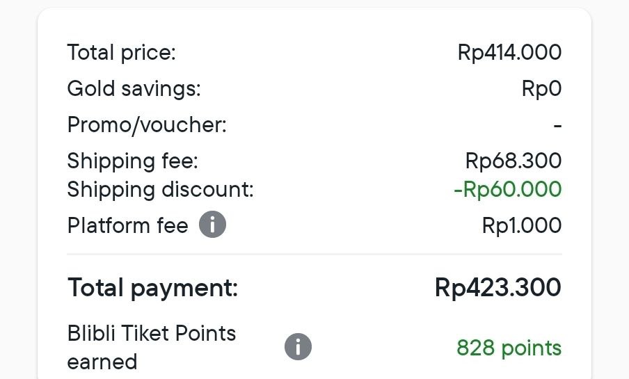
Task: Click the Shipping discount label
Action: click(160, 189)
